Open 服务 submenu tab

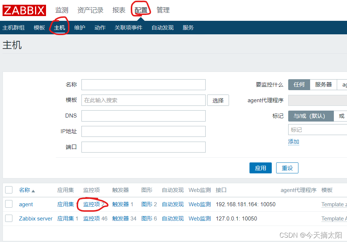tap(188, 28)
